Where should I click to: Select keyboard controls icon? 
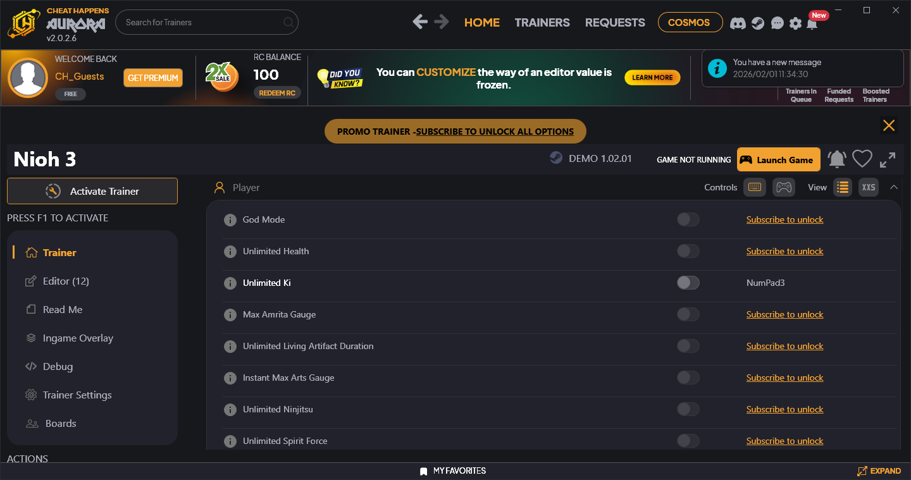point(754,187)
